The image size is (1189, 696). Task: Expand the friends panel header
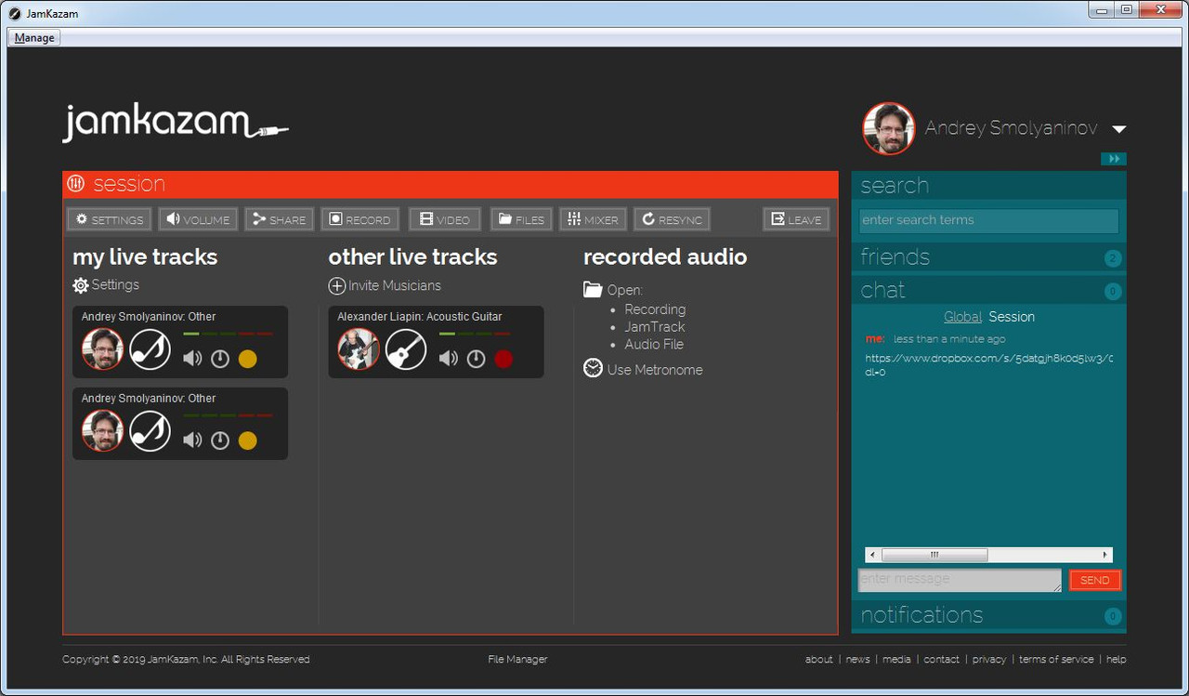tap(989, 256)
